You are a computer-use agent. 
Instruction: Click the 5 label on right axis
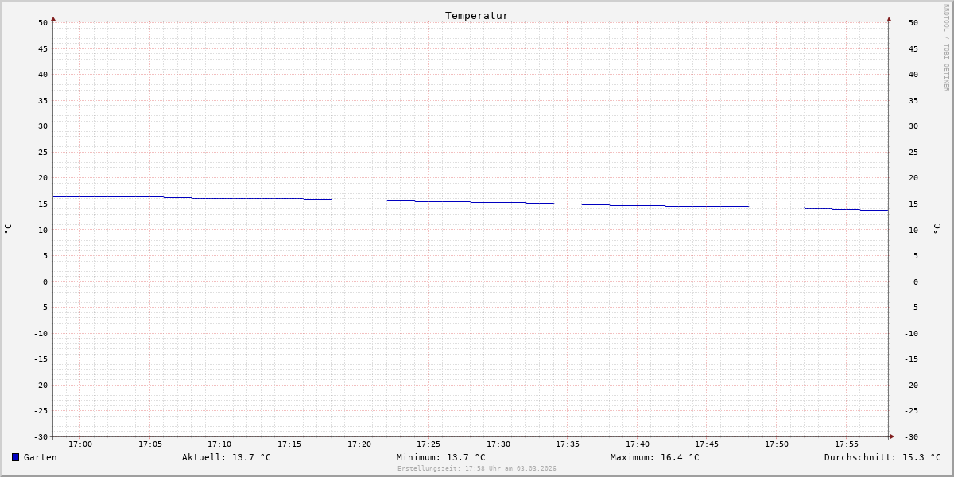pyautogui.click(x=916, y=255)
